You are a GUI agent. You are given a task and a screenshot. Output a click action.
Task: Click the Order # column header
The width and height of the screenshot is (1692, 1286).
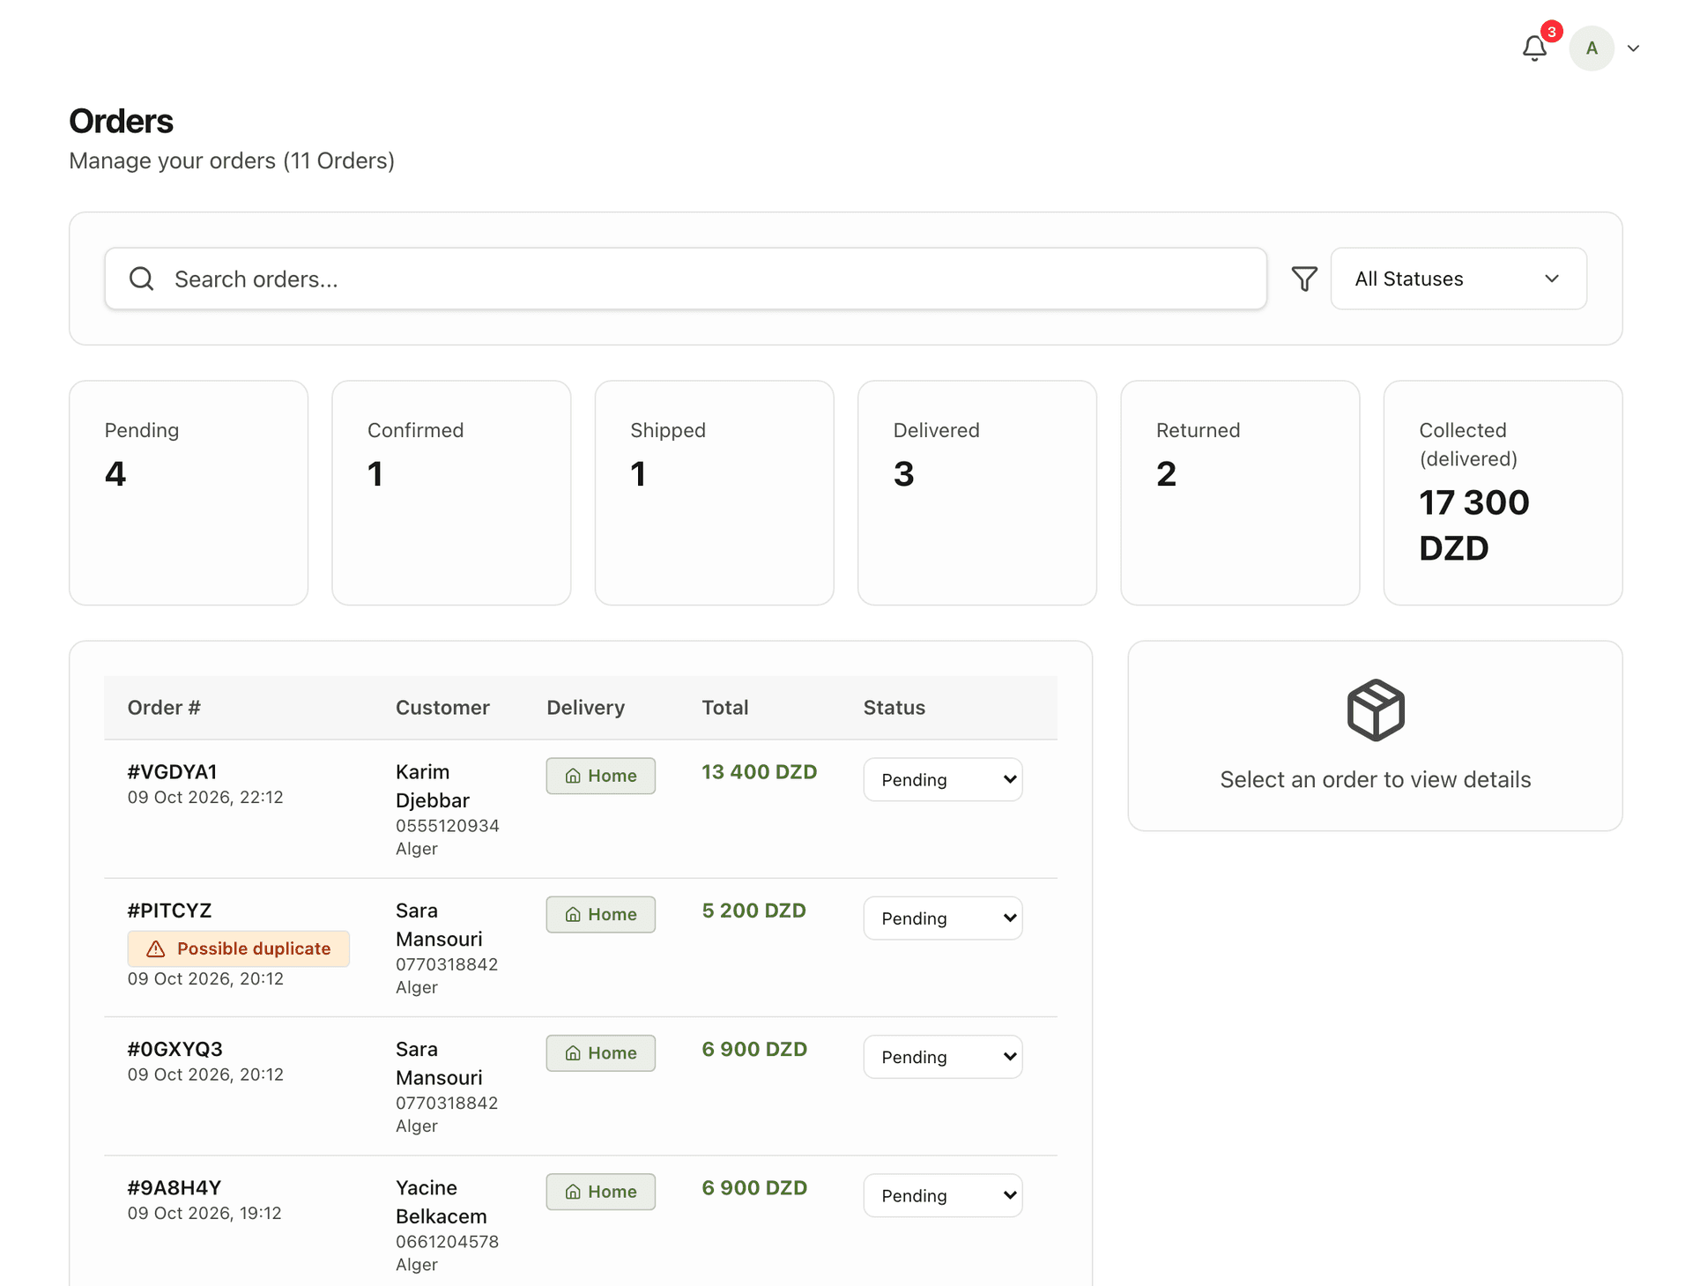tap(164, 708)
